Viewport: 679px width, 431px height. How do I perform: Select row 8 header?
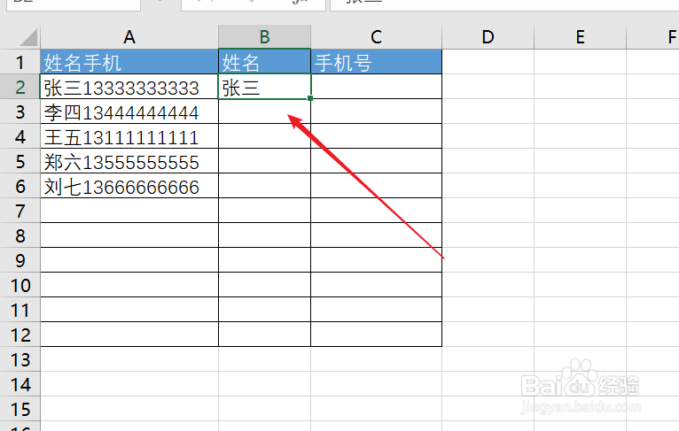tap(20, 235)
